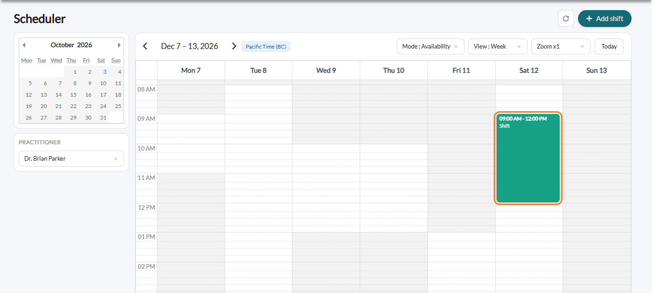Screen dimensions: 659x293
Task: Go to next week in scheduler
Action: point(234,46)
